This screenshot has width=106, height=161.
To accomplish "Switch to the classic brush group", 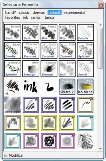I will 24,13.
